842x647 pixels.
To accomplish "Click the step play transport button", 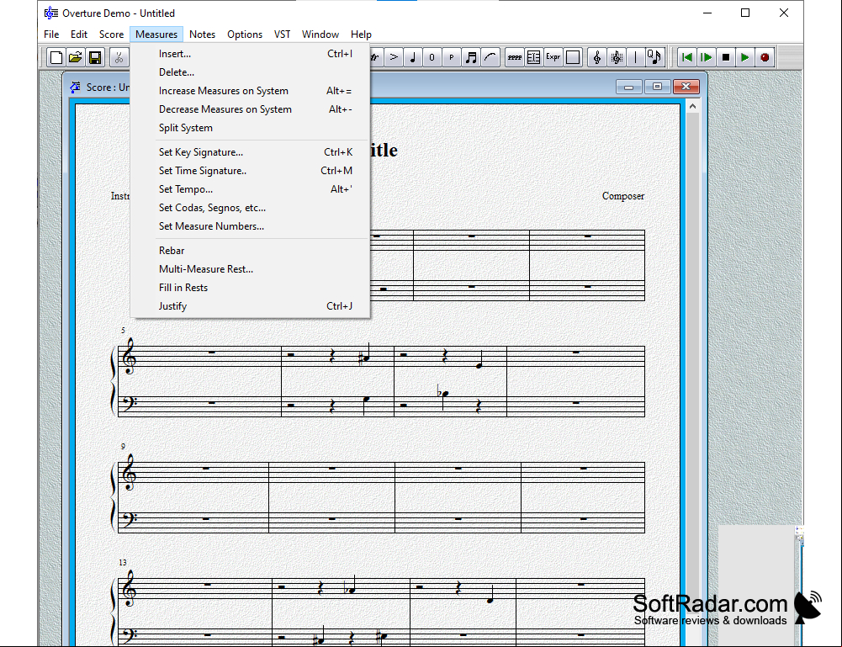I will point(706,57).
